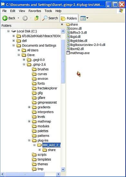This screenshot has width=126, height=177.
Task: Select curves folder in tree
Action: click(40, 74)
